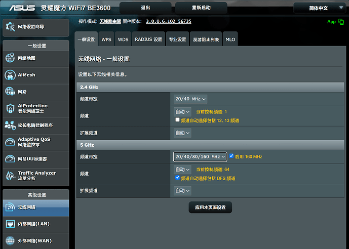This screenshot has height=249, width=349.
Task: Click the 内部网络(LAN) icon
Action: click(x=10, y=224)
